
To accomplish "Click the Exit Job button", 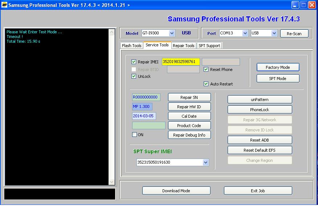I will click(x=258, y=191).
